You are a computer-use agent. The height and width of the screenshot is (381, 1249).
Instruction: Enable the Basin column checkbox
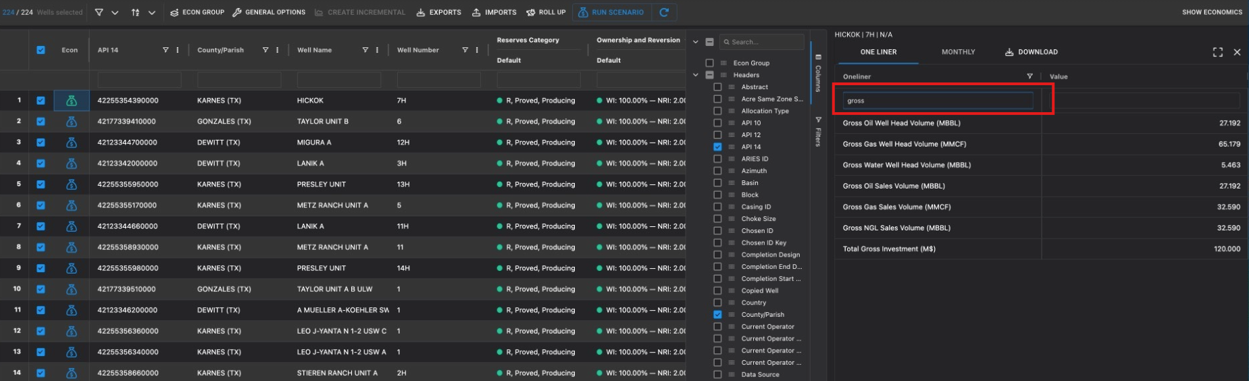[x=717, y=183]
